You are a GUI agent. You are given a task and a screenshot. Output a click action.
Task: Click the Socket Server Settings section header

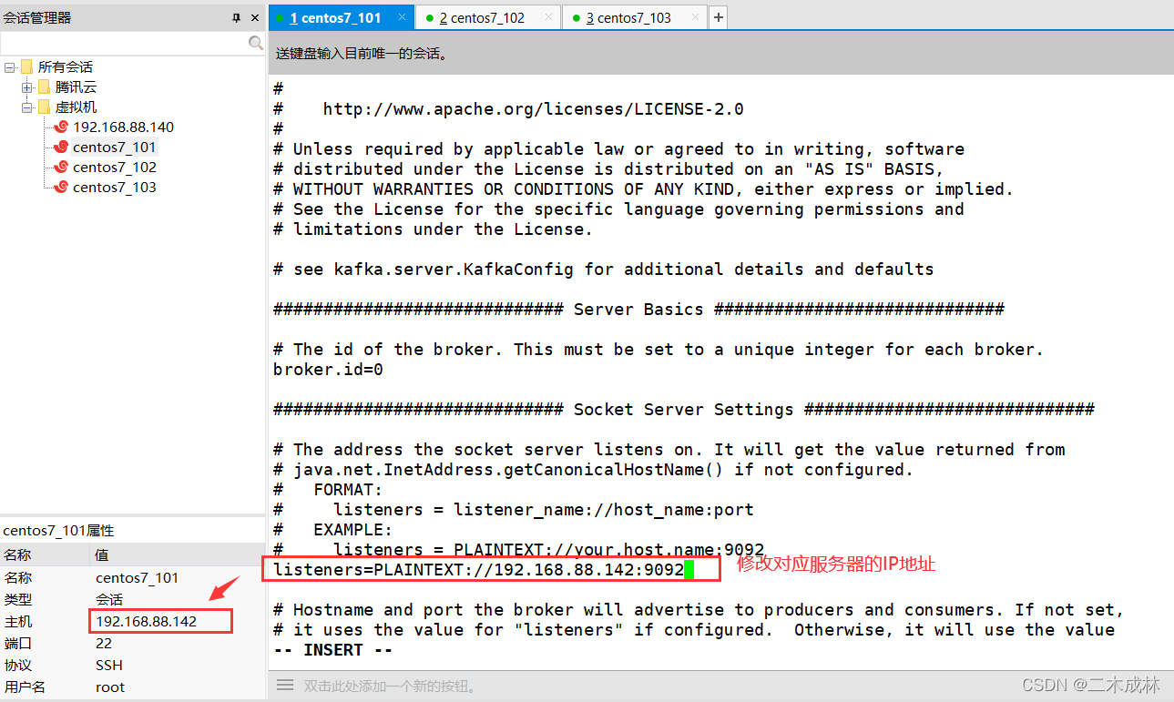[x=683, y=410]
